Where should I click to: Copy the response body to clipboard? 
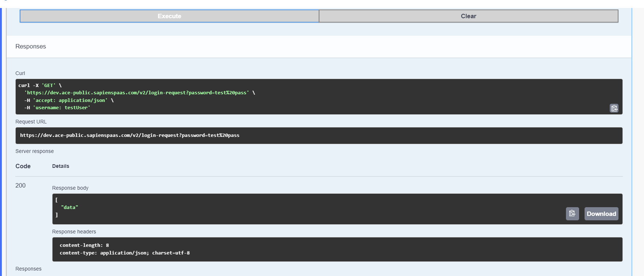pyautogui.click(x=572, y=214)
